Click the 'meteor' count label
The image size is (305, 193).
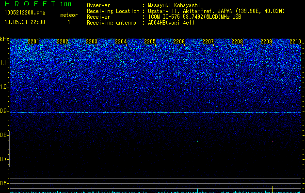(69, 15)
